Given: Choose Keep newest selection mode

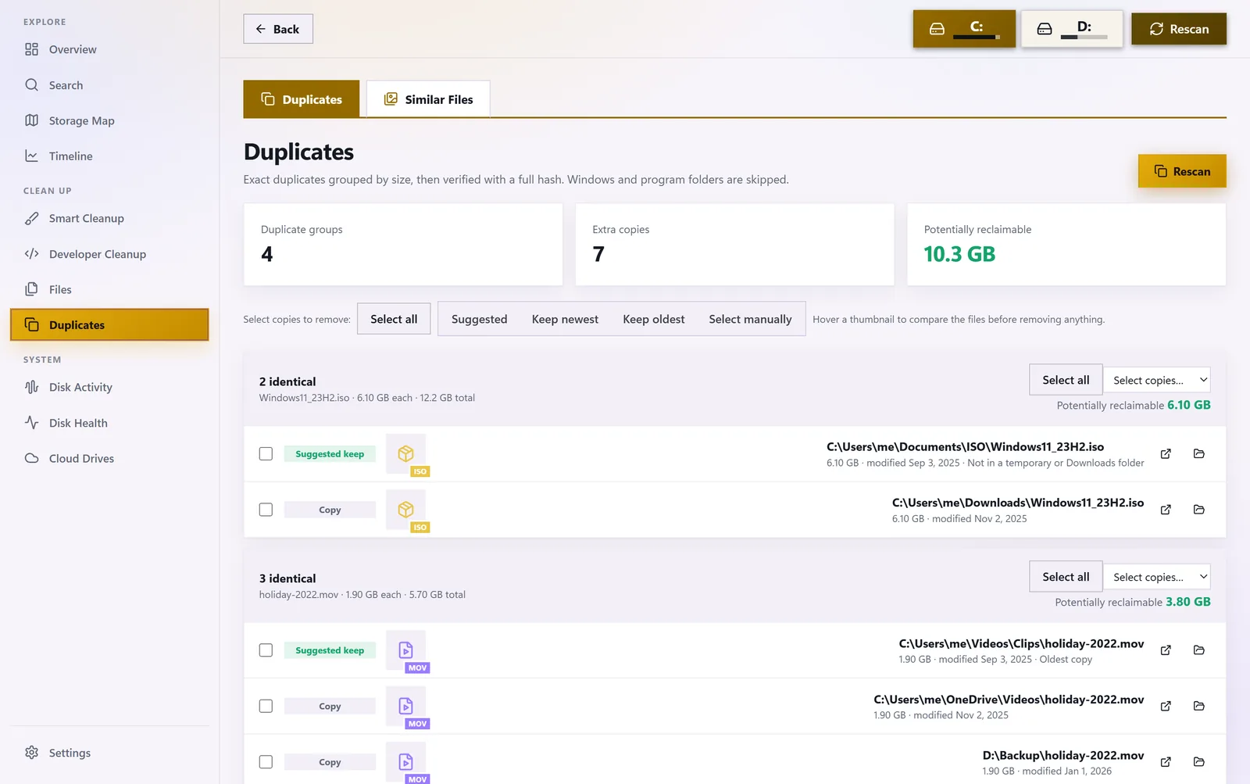Looking at the screenshot, I should [565, 319].
